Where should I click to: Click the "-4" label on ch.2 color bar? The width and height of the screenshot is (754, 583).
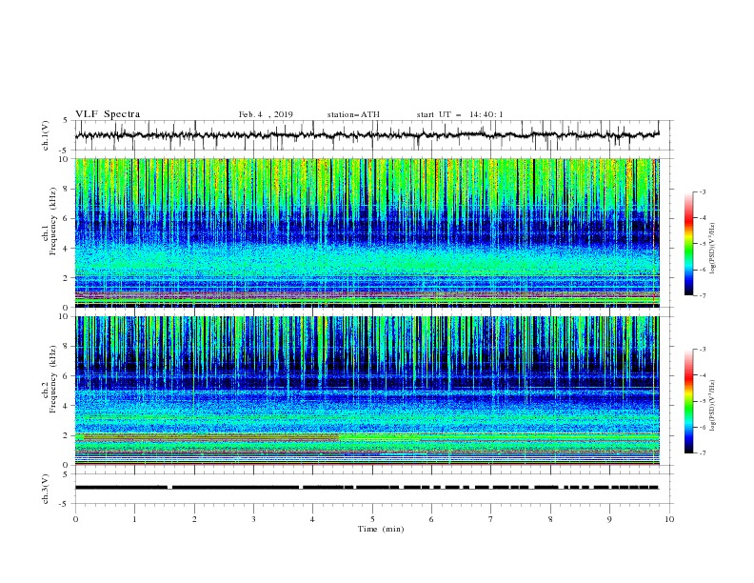(x=703, y=375)
